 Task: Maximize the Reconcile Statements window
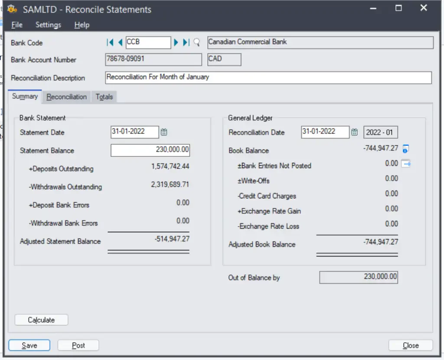coord(398,8)
